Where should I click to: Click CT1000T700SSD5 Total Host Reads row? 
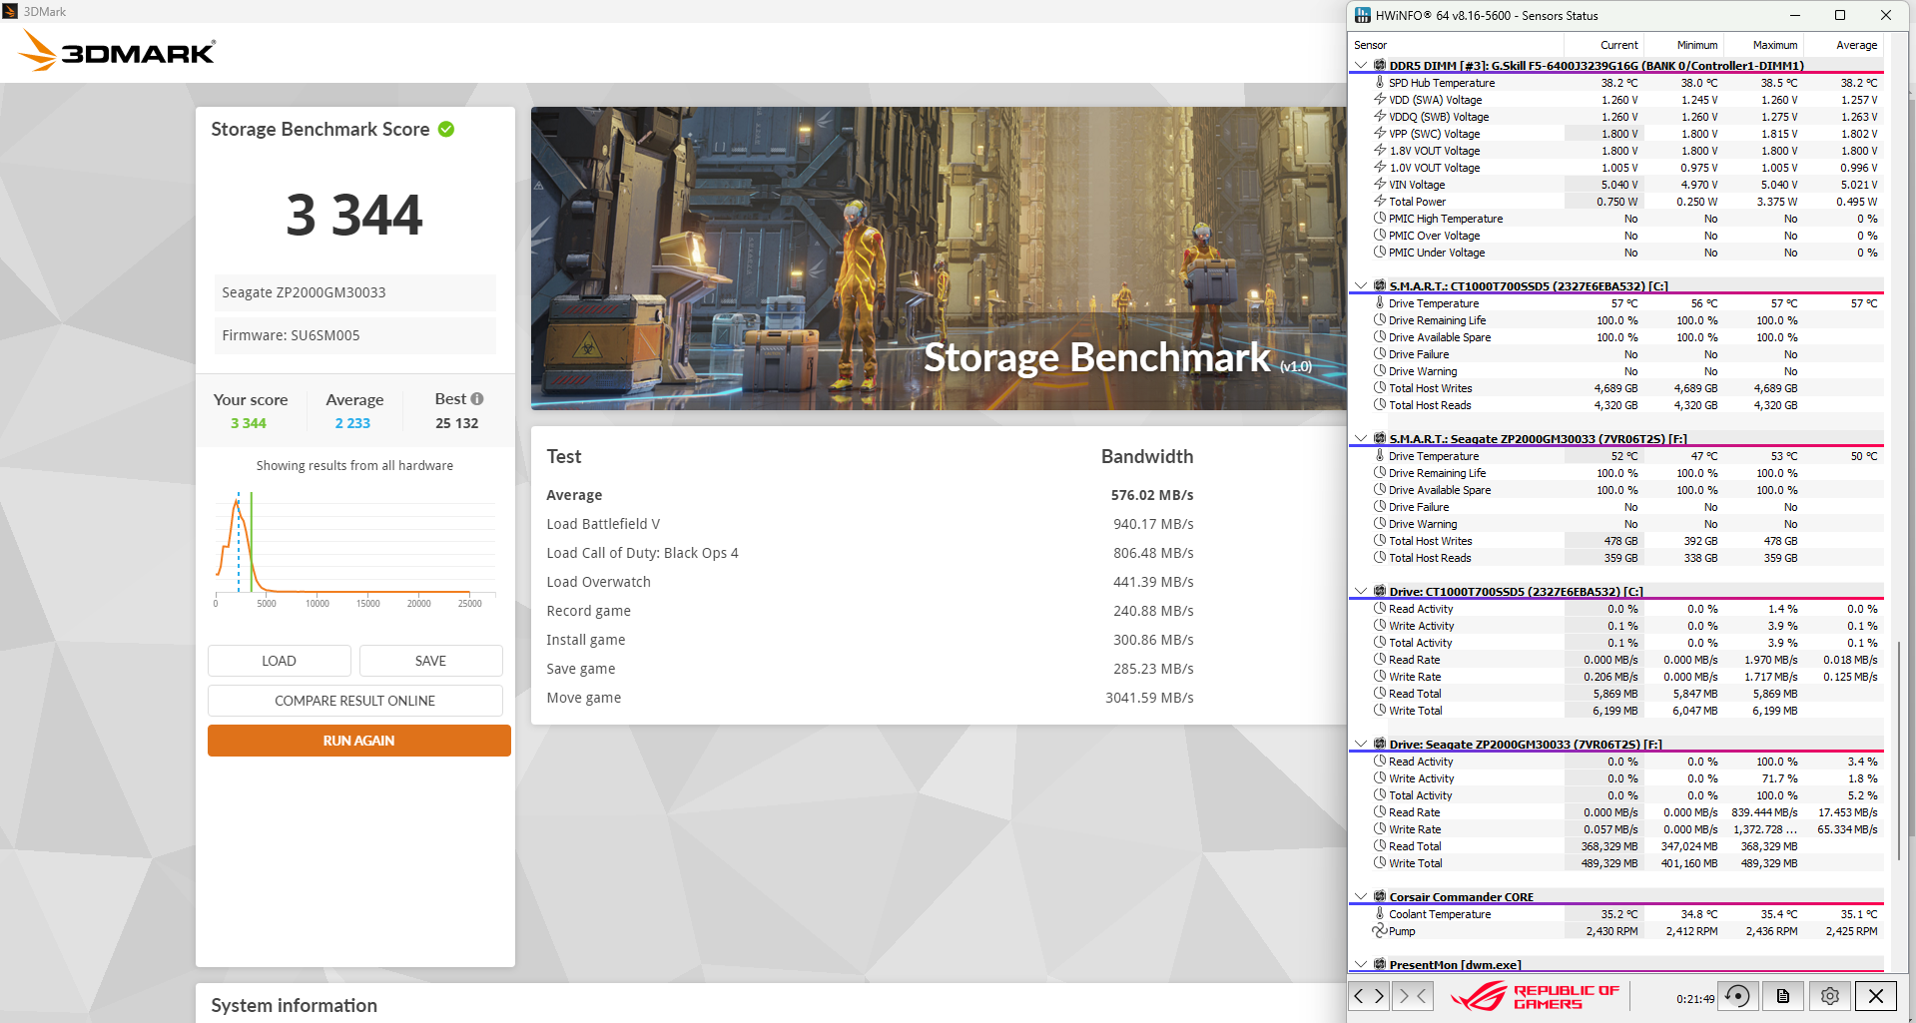pyautogui.click(x=1615, y=405)
